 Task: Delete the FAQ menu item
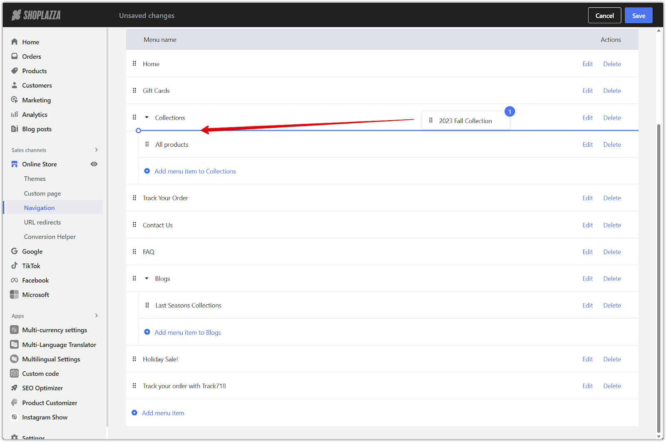[612, 252]
